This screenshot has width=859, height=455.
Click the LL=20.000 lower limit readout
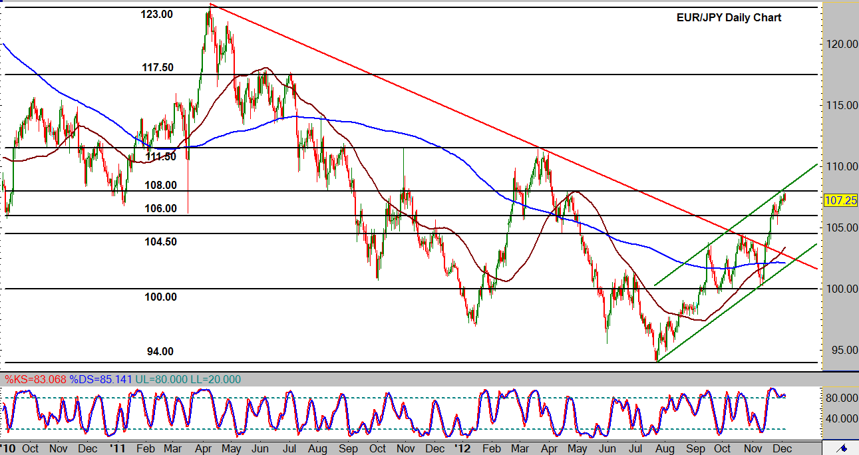coord(216,379)
